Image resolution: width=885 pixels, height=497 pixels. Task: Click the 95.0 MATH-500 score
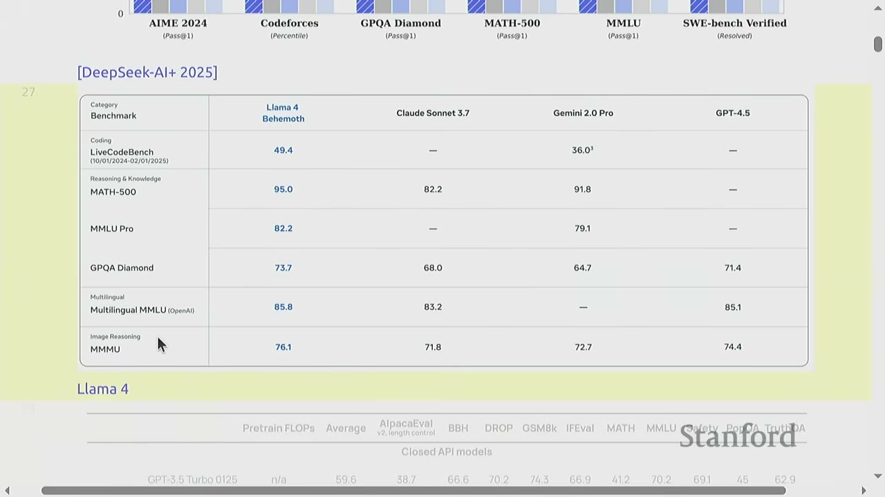pyautogui.click(x=283, y=189)
